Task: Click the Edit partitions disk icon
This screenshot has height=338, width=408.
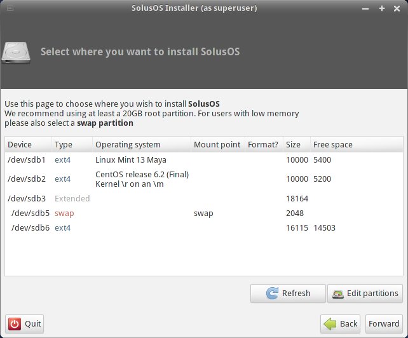Action: click(x=339, y=294)
